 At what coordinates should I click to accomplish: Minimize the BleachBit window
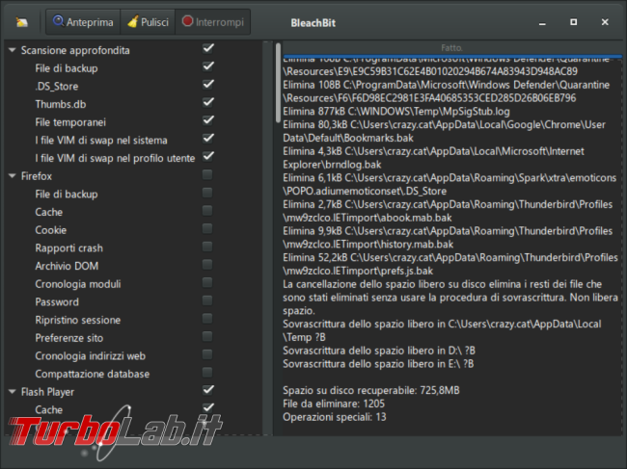(542, 23)
